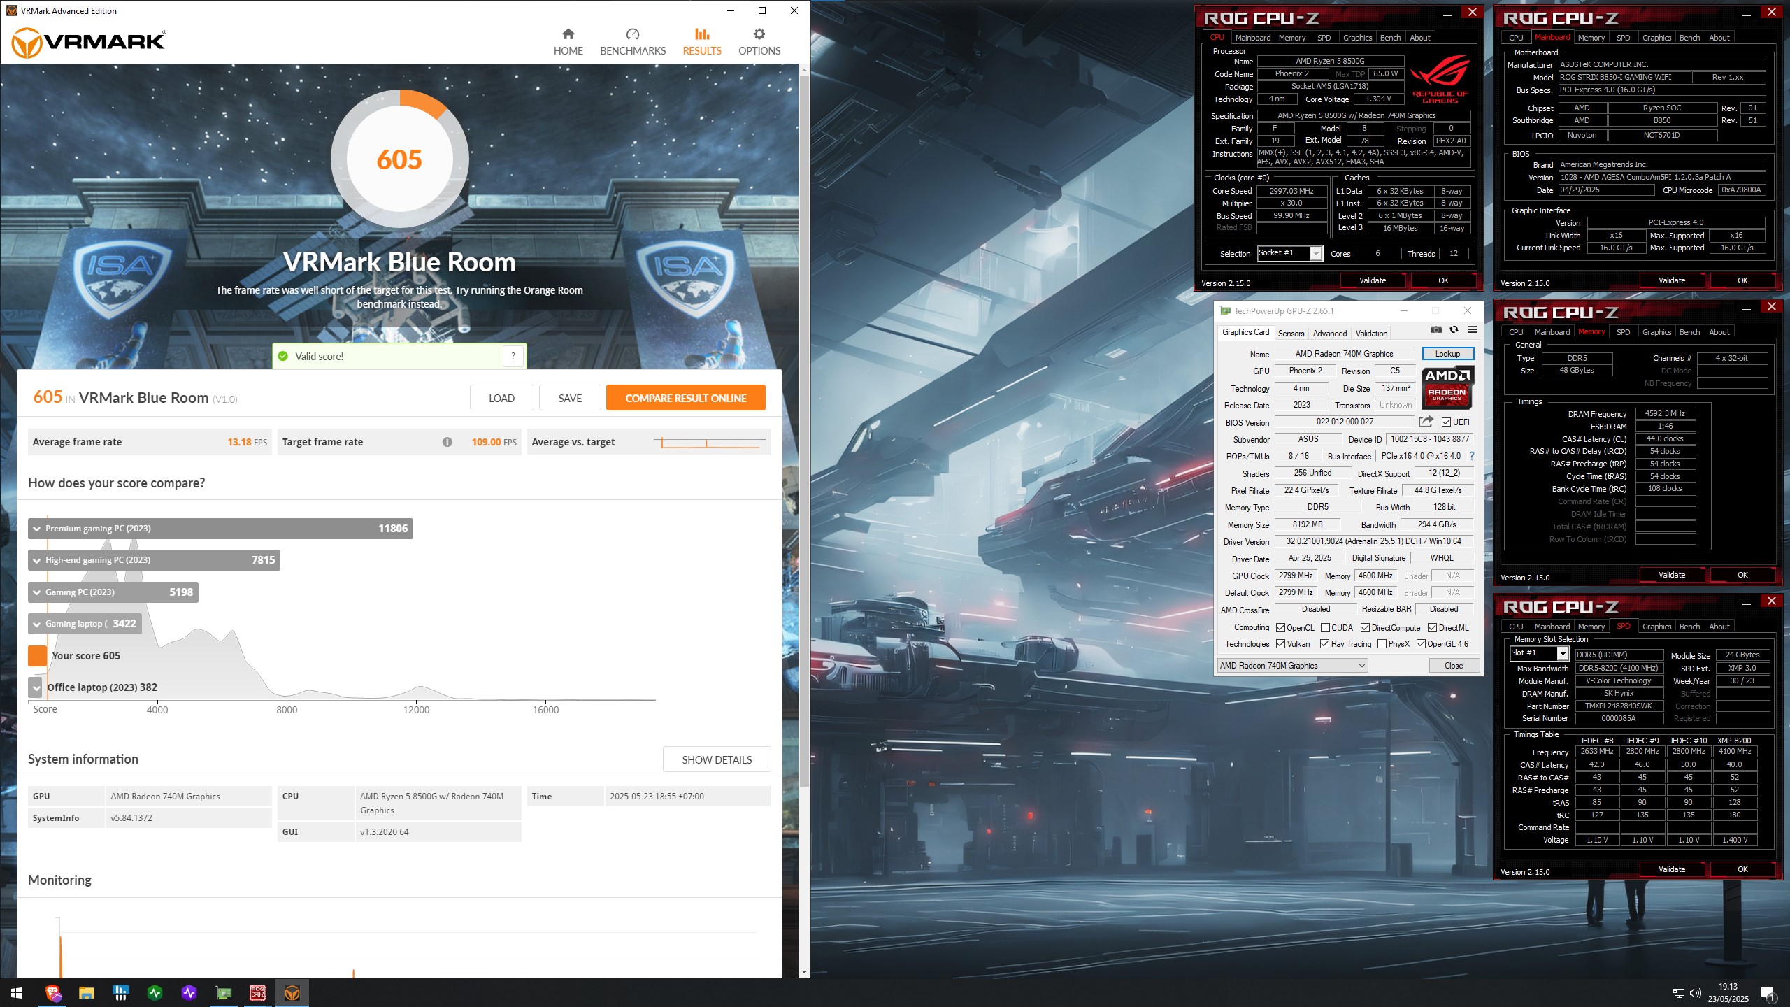Click the Republic of Gamers logo in CPU-Z
1790x1007 pixels.
[1440, 79]
